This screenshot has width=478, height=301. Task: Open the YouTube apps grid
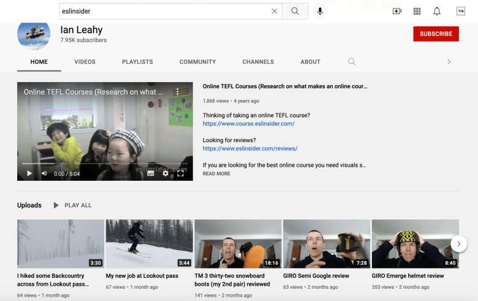point(417,11)
